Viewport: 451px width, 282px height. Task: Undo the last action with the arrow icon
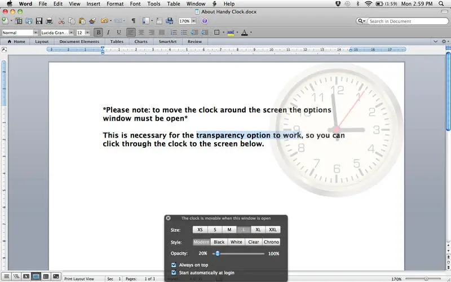coord(104,21)
